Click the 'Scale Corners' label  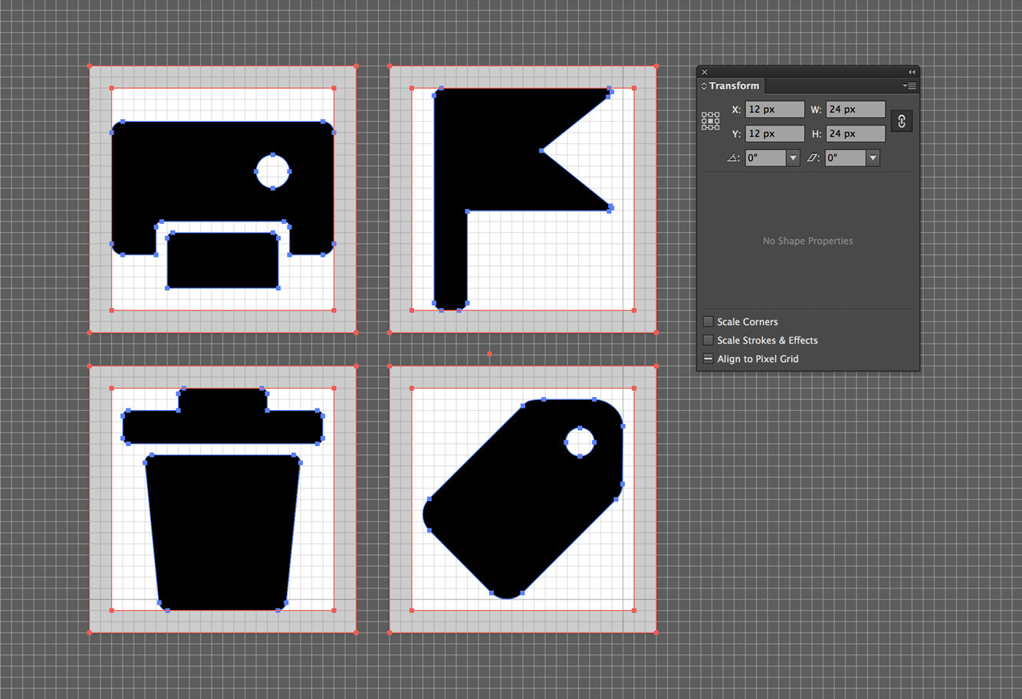pyautogui.click(x=748, y=322)
